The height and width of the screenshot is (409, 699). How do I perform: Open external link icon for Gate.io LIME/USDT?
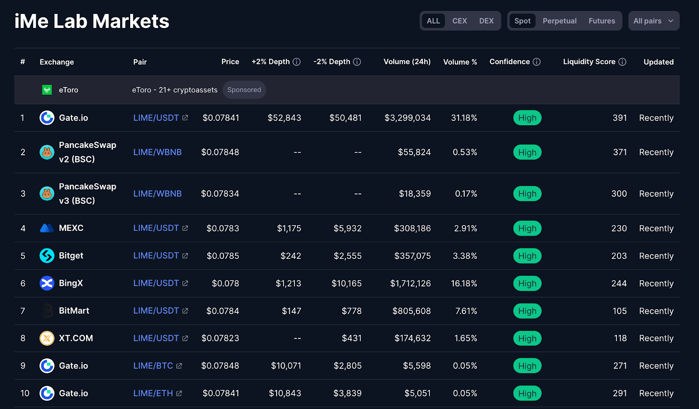click(x=185, y=118)
